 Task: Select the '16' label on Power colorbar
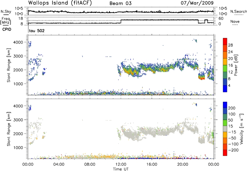click(230, 65)
